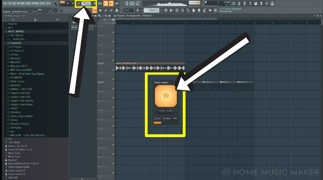Select the audio clip on Track 5
Image resolution: width=323 pixels, height=180 pixels.
(x=150, y=66)
